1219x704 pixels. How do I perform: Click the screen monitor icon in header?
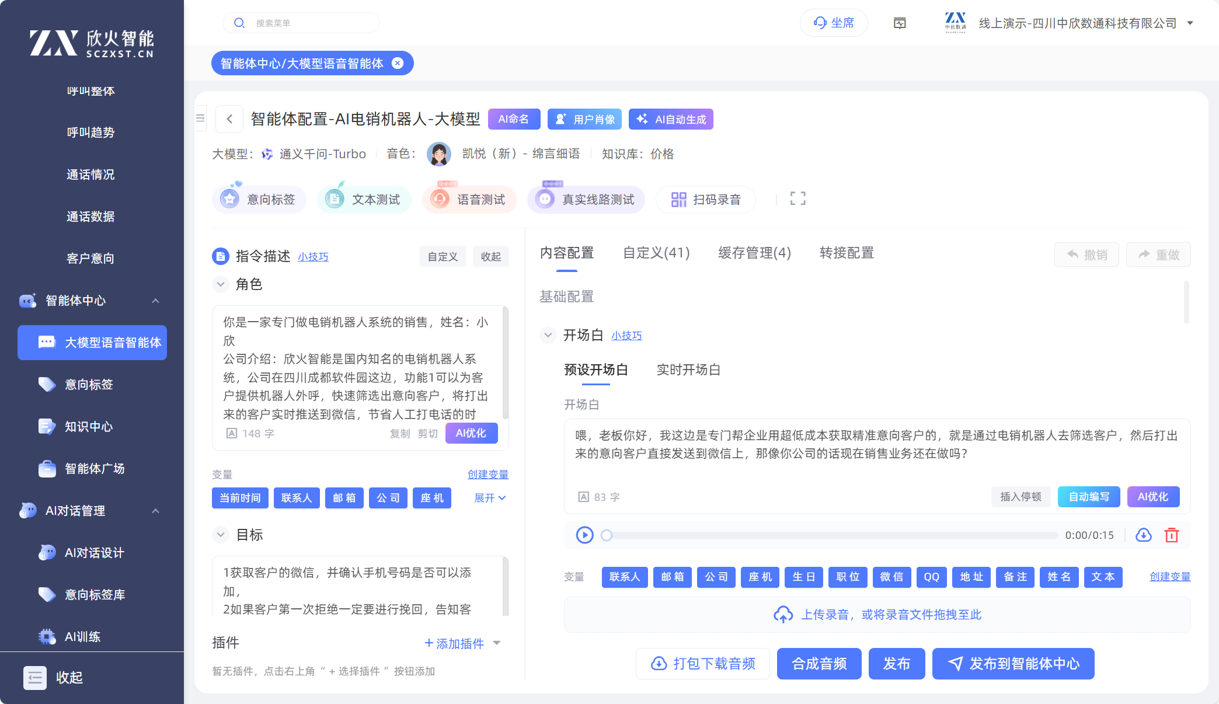[x=900, y=23]
